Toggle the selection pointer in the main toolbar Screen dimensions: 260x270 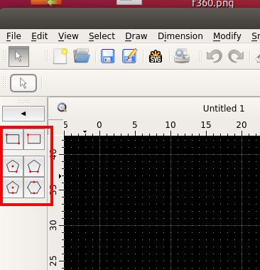[x=18, y=56]
